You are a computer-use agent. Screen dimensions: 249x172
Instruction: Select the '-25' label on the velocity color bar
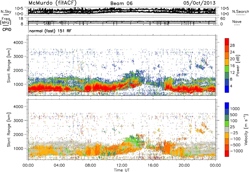pos(234,133)
